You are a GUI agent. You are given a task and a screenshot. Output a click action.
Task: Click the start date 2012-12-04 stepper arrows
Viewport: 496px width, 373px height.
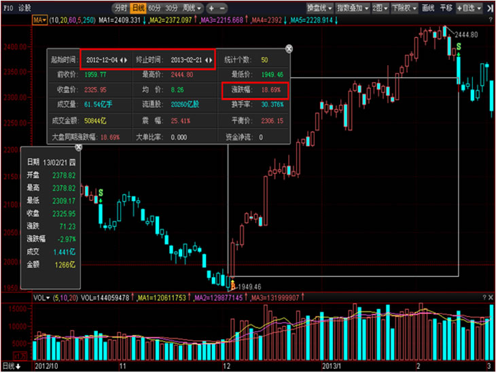tap(124, 60)
